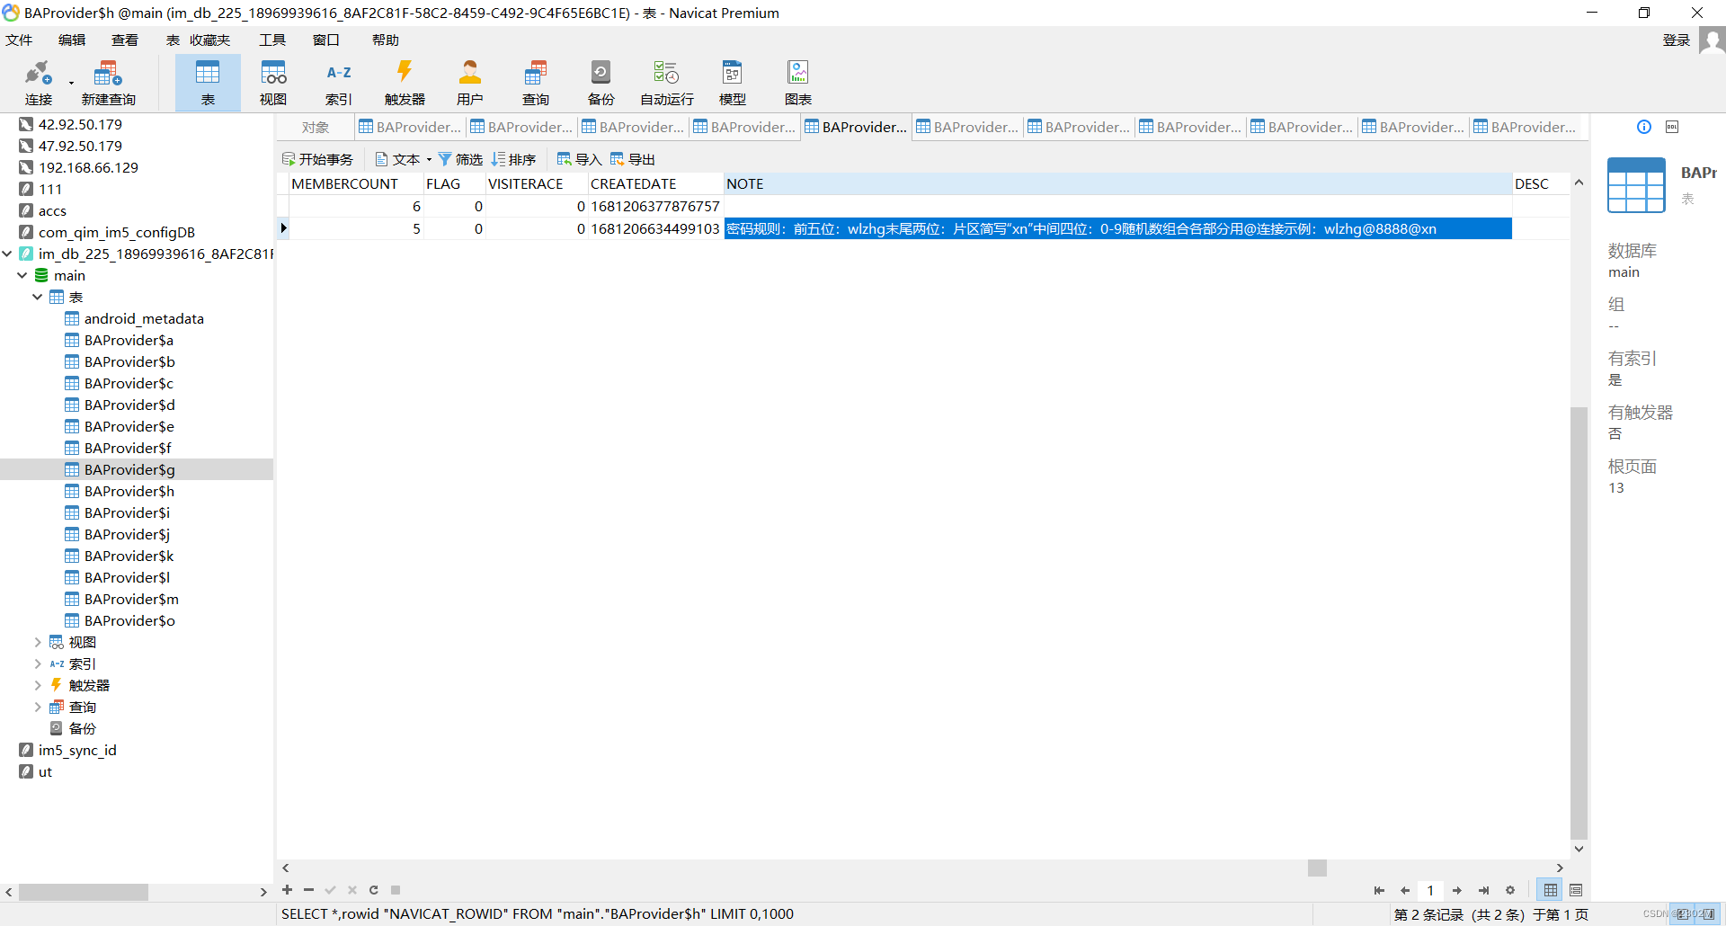Select the im5_sync_id connection
Image resolution: width=1726 pixels, height=926 pixels.
(x=77, y=750)
